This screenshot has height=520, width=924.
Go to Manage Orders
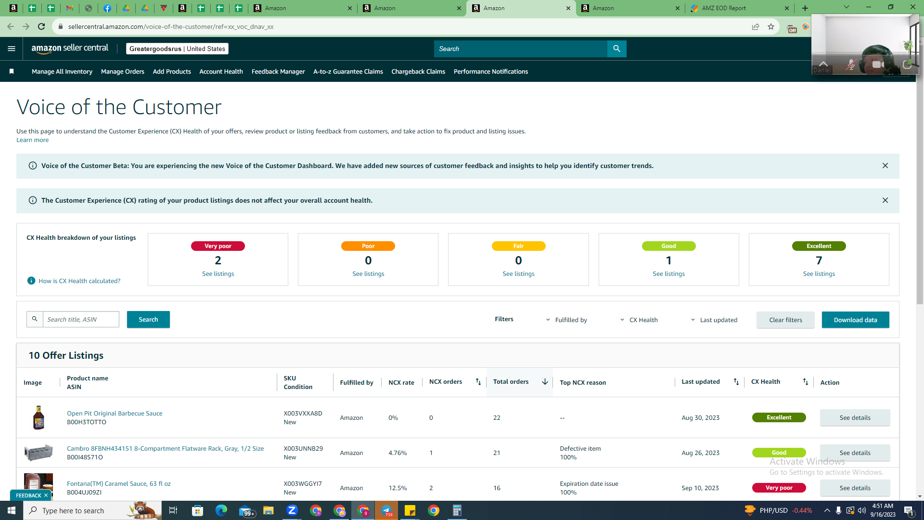tap(123, 71)
